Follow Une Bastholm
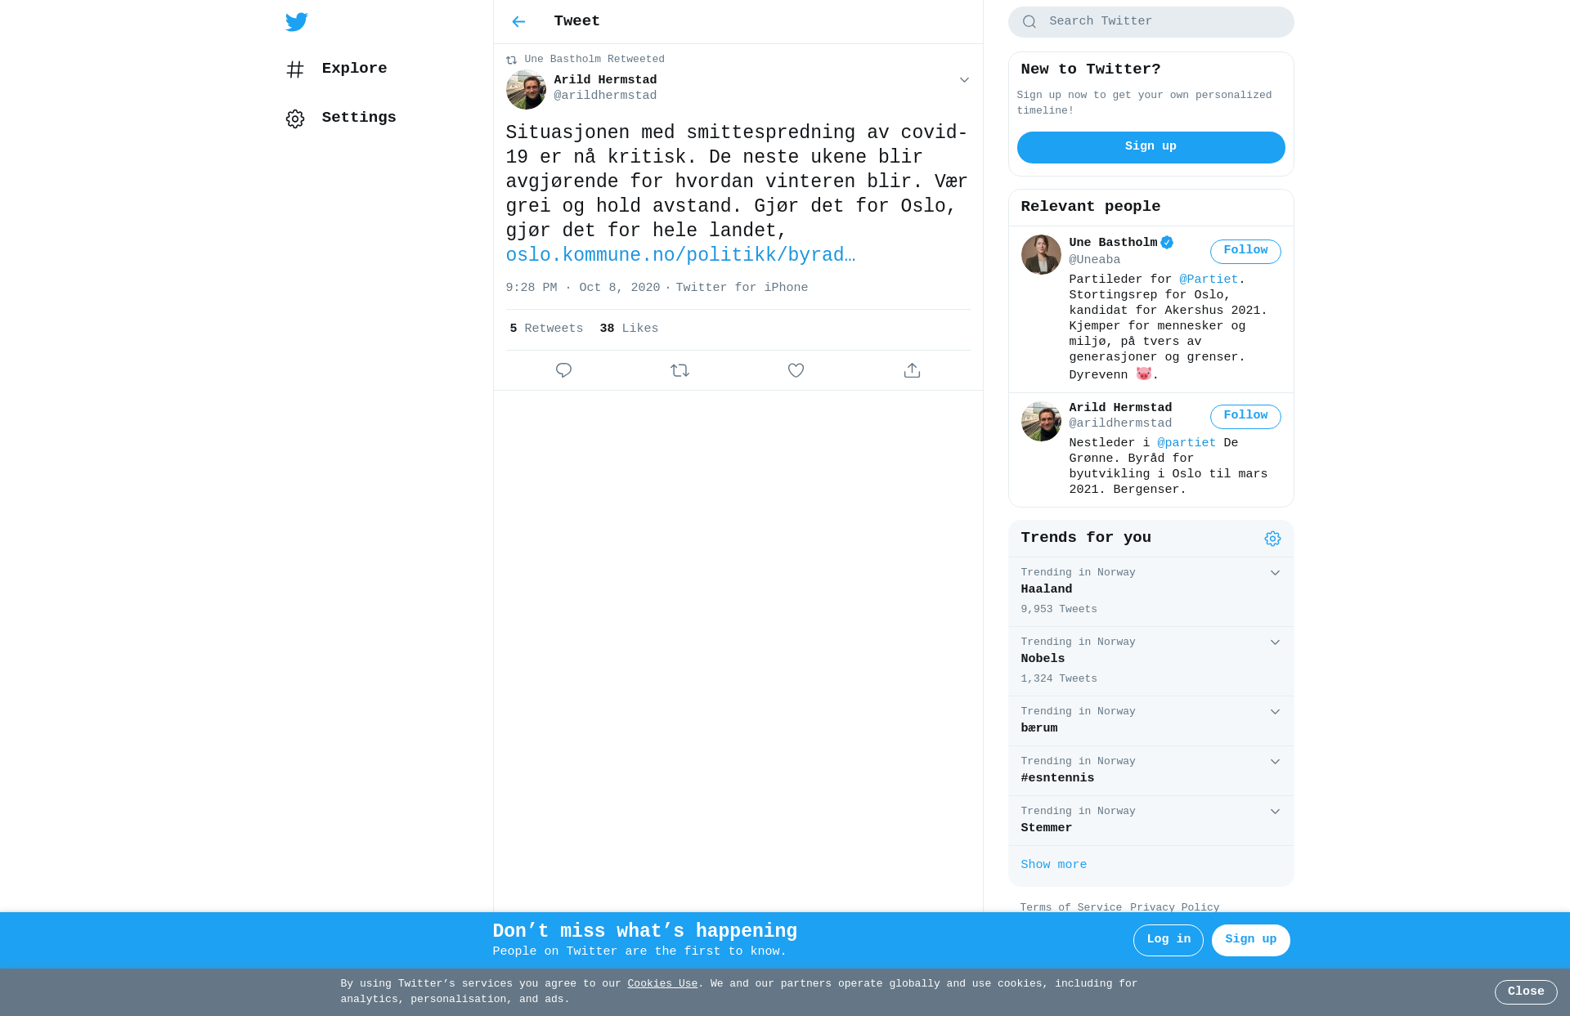This screenshot has height=1016, width=1570. tap(1245, 251)
